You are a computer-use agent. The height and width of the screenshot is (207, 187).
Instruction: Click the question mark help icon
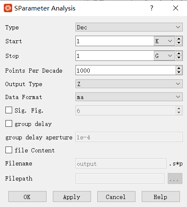(152, 8)
